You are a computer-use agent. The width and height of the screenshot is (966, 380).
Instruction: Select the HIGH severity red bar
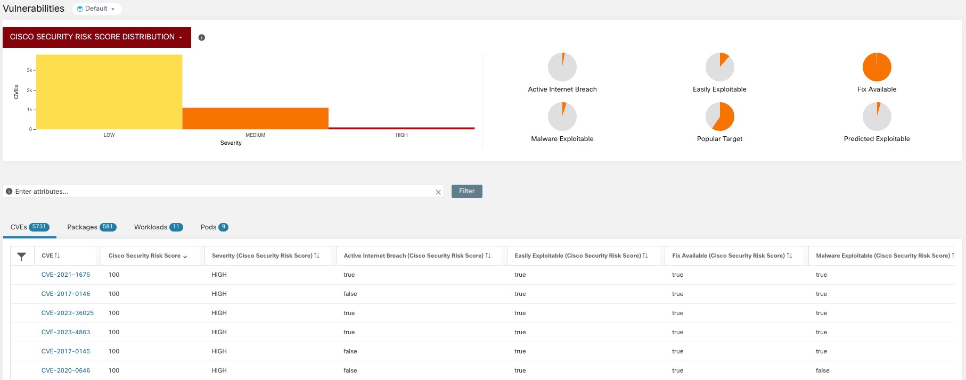click(x=402, y=128)
